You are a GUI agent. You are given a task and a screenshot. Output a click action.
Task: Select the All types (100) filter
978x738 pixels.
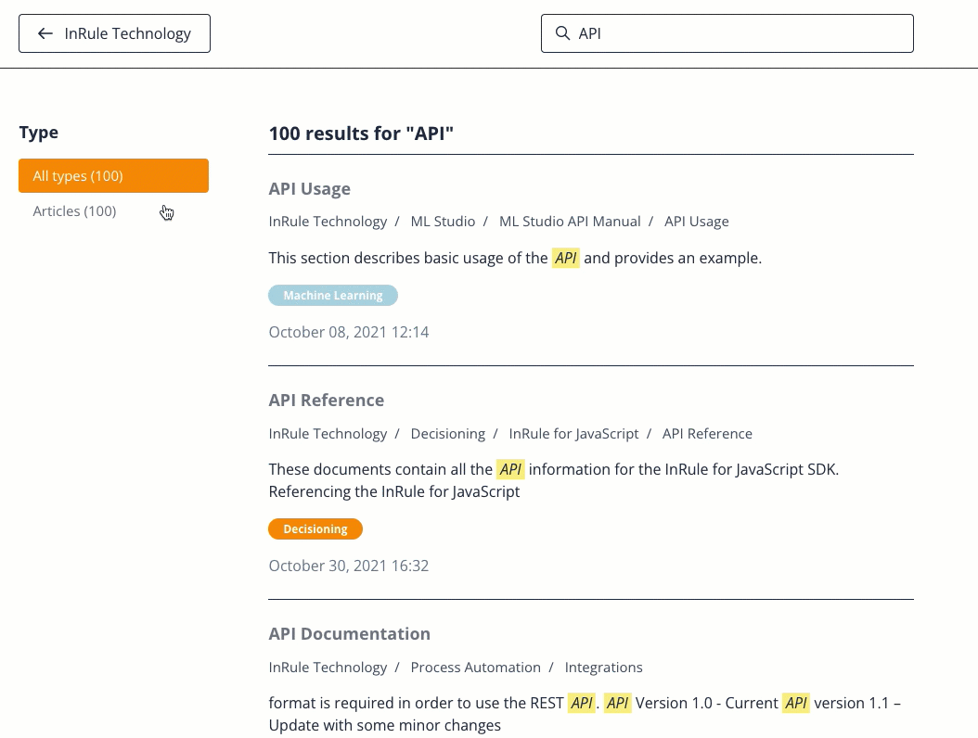click(113, 176)
